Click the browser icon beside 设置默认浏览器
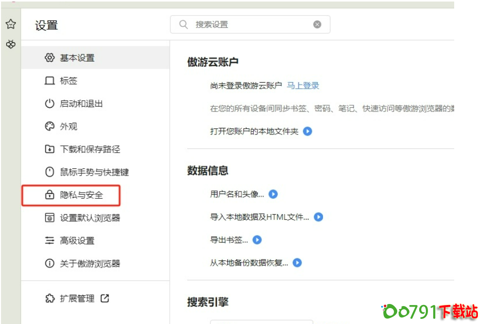The image size is (483, 324). (49, 218)
